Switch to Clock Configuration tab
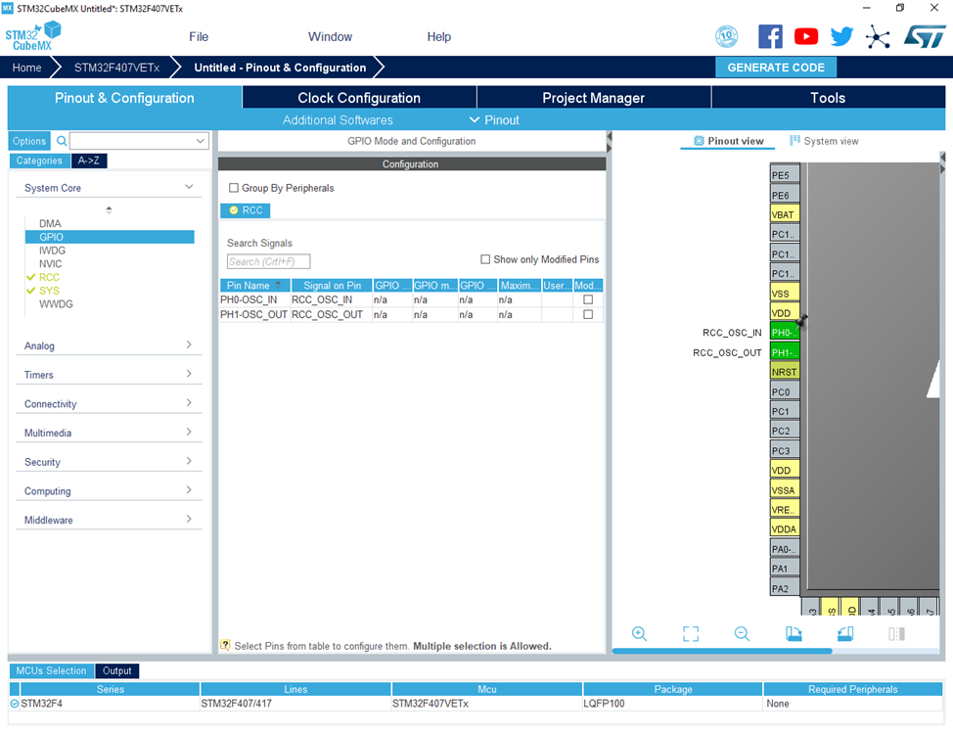Screen dimensions: 953x733 click(359, 98)
